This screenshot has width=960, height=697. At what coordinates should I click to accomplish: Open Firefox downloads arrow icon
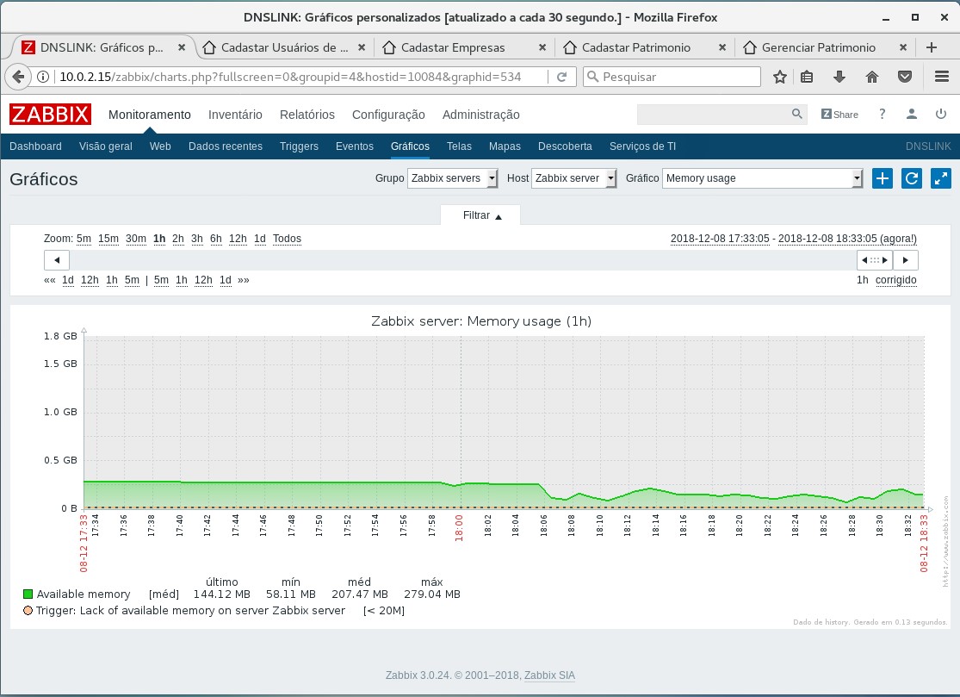[839, 77]
